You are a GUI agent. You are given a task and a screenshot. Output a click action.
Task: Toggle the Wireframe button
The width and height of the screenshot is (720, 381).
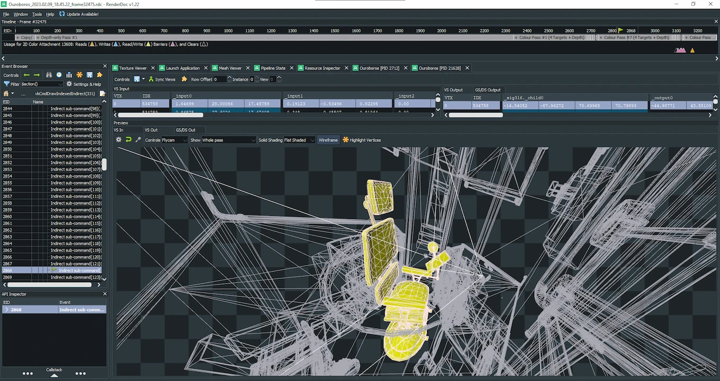328,140
